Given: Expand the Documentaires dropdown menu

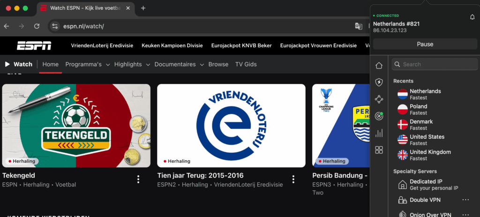Looking at the screenshot, I should coord(179,64).
